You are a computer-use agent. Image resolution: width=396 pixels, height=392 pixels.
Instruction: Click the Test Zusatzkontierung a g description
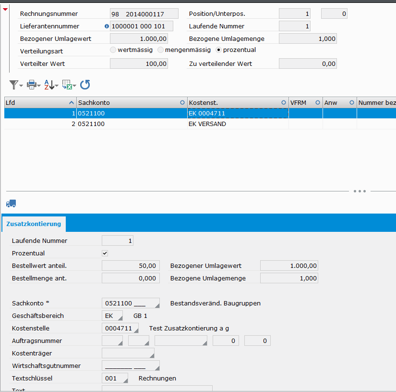click(189, 328)
